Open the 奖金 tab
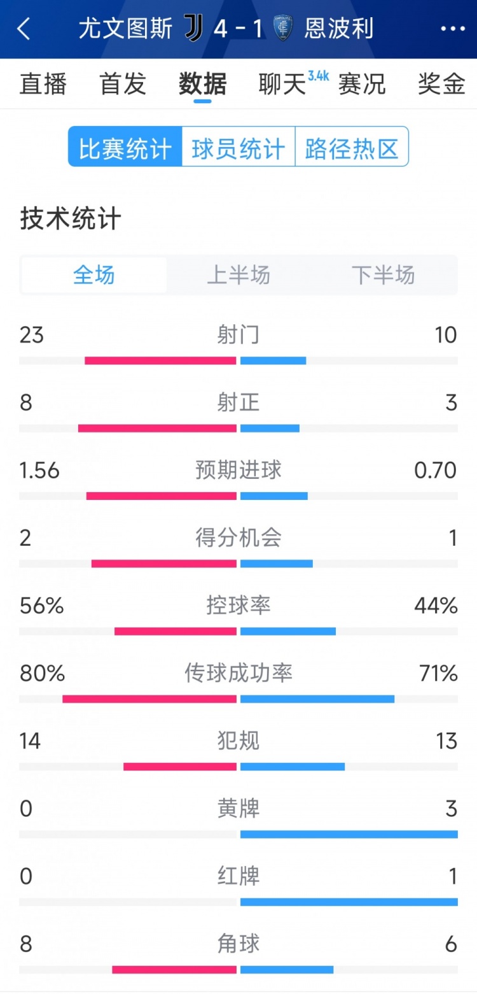Image resolution: width=477 pixels, height=994 pixels. (441, 83)
